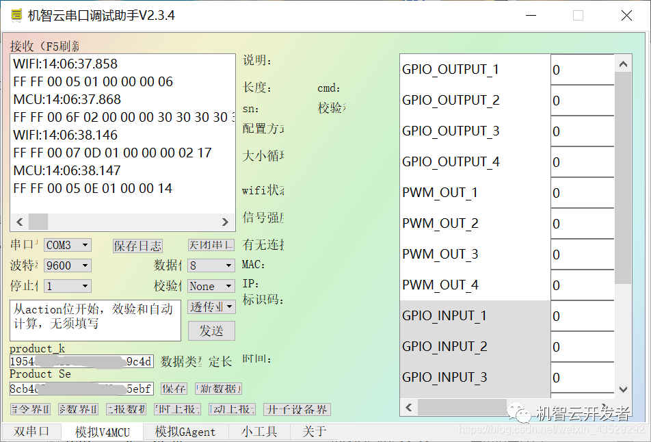Click the left arrow of receive area scrollbar

[x=20, y=222]
